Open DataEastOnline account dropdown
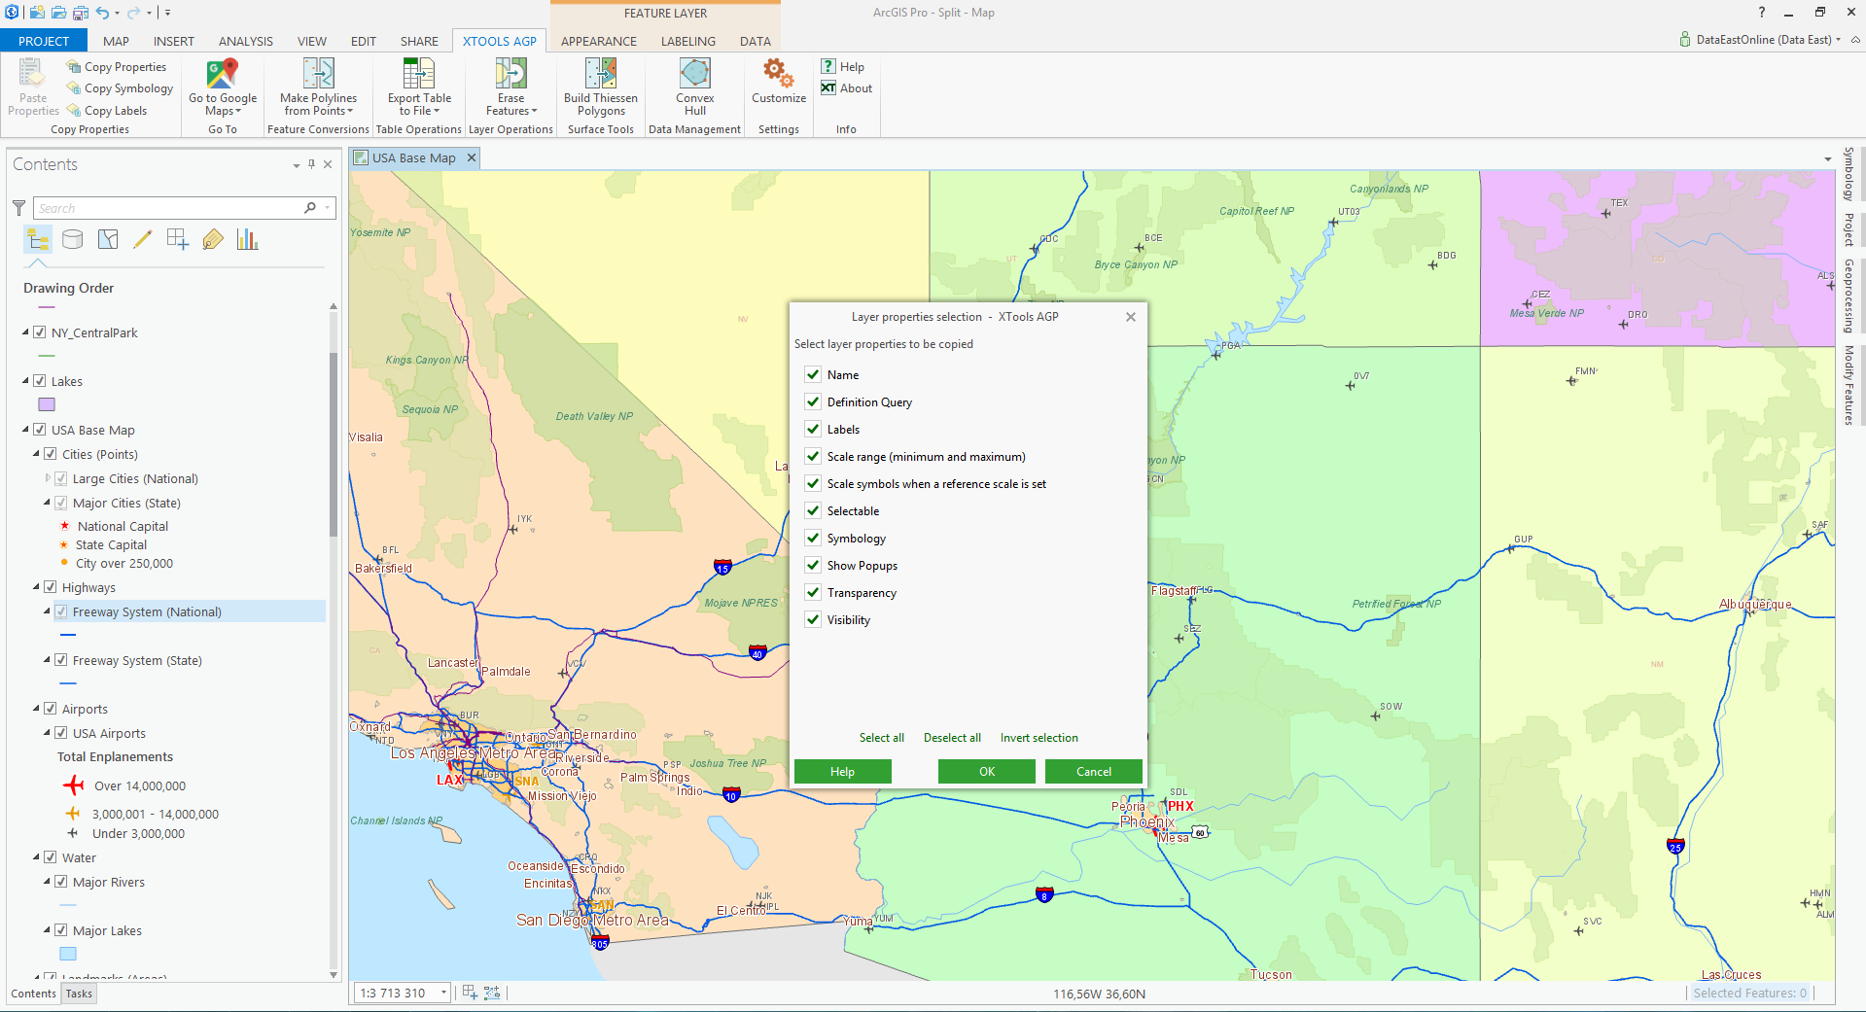Viewport: 1866px width, 1012px height. (1838, 40)
